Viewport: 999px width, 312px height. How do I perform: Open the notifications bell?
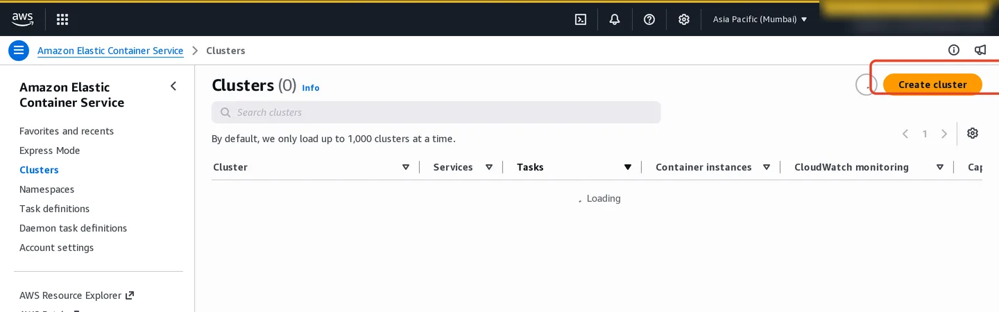[x=615, y=19]
